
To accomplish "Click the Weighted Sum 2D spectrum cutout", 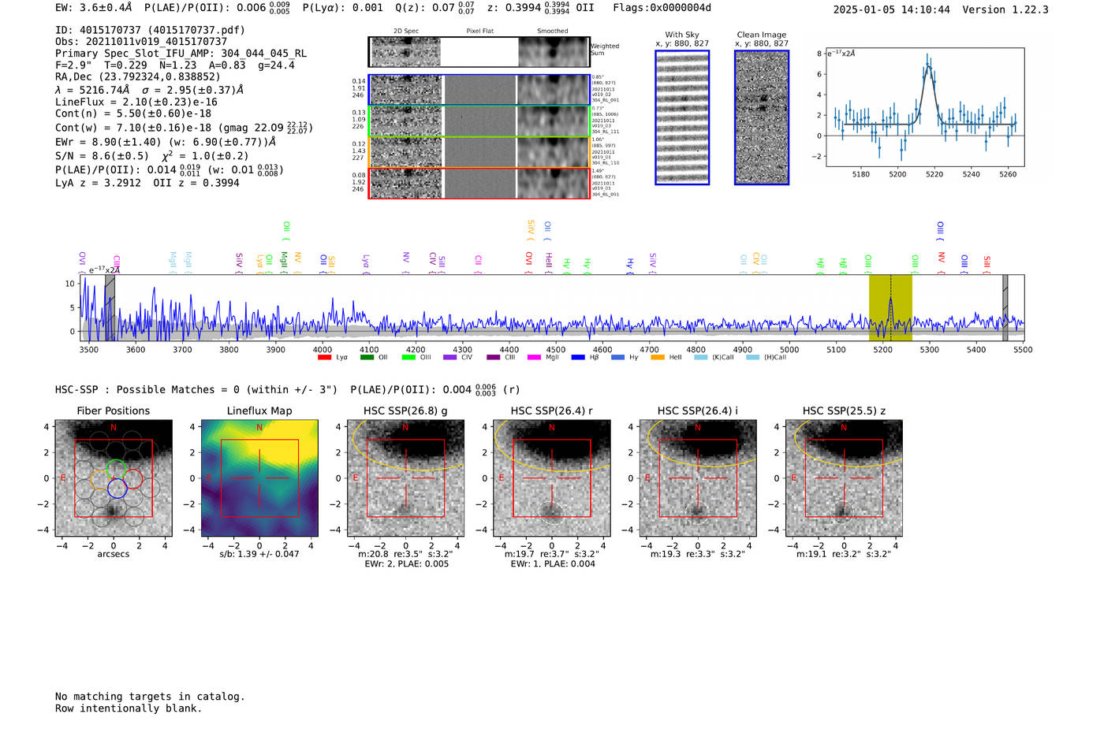I will tap(479, 52).
